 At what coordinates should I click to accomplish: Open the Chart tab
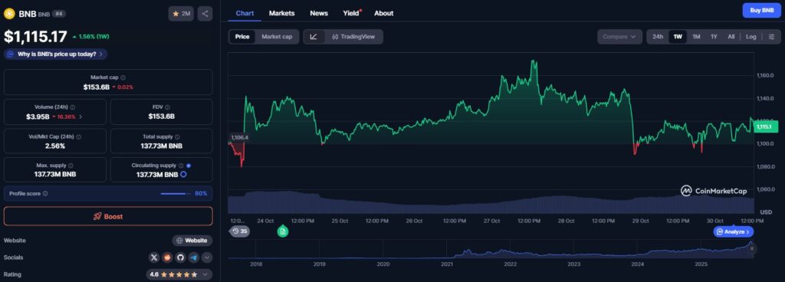tap(245, 13)
